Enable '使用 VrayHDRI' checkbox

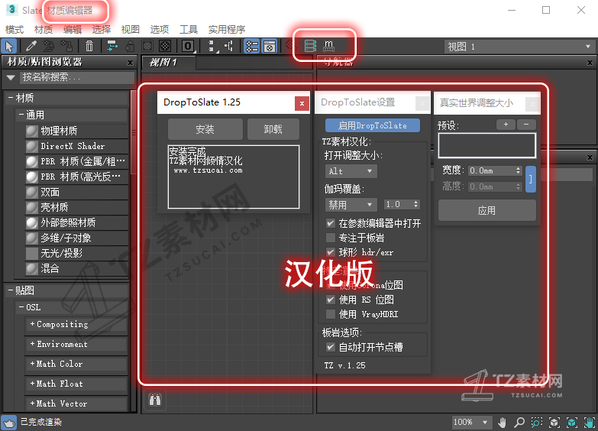[x=331, y=314]
